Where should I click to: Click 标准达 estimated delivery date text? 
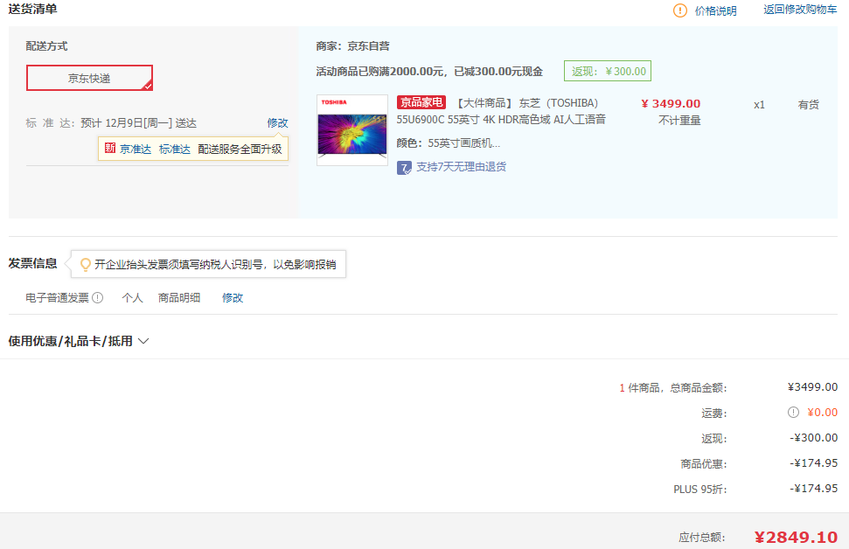[x=111, y=123]
